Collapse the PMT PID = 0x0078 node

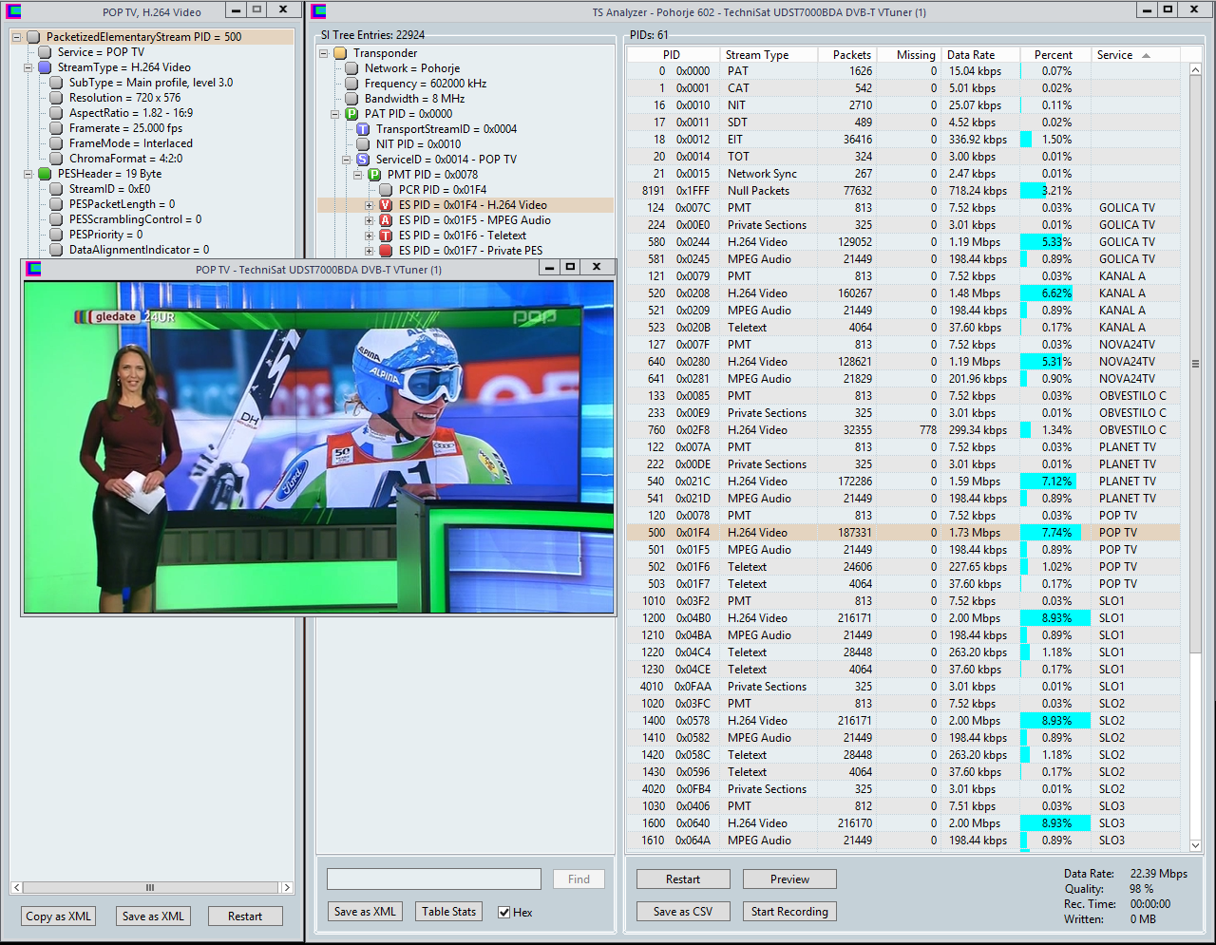[358, 175]
